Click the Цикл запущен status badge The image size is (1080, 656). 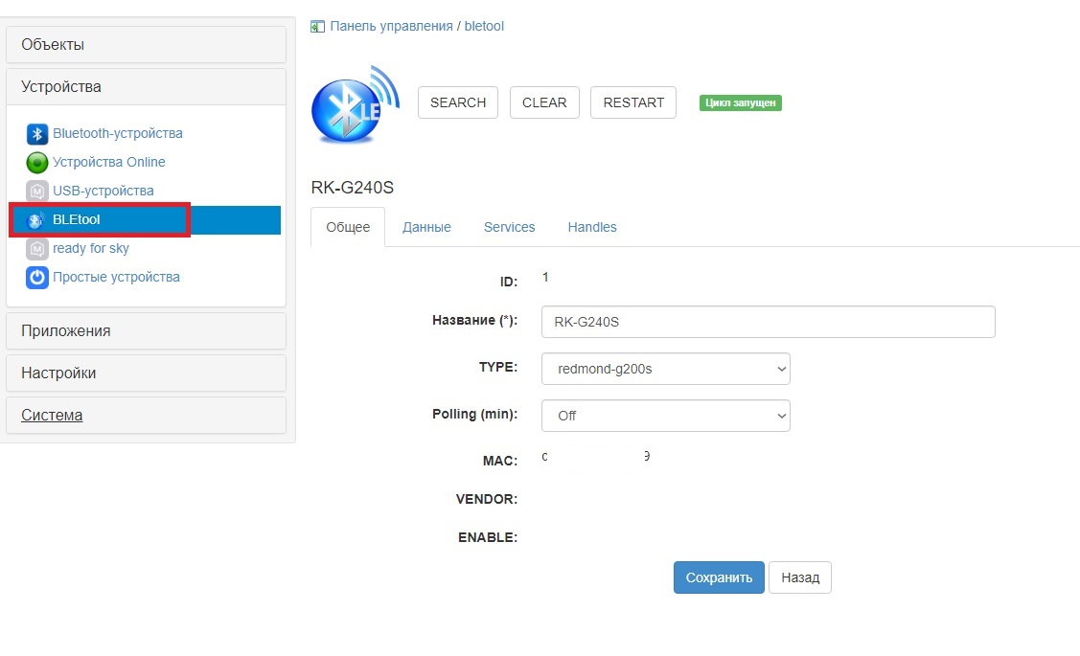pyautogui.click(x=741, y=103)
